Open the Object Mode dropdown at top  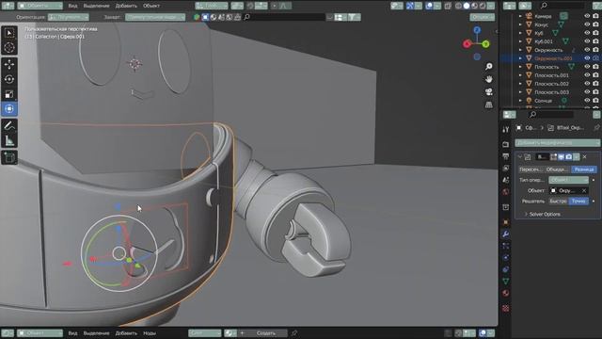click(x=40, y=6)
